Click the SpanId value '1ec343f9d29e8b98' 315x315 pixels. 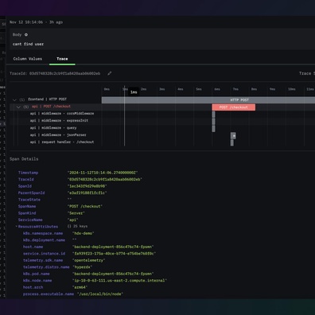pyautogui.click(x=87, y=186)
